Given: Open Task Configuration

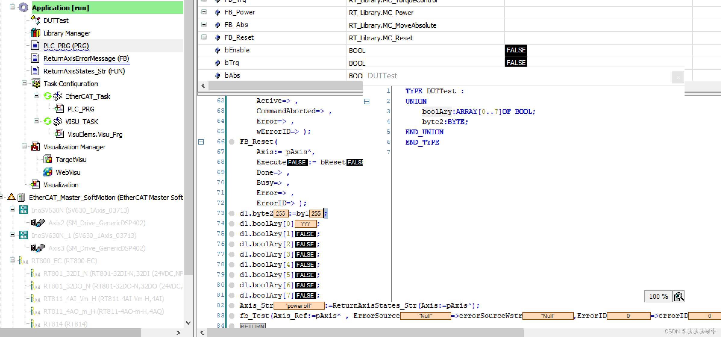Looking at the screenshot, I should pyautogui.click(x=71, y=83).
